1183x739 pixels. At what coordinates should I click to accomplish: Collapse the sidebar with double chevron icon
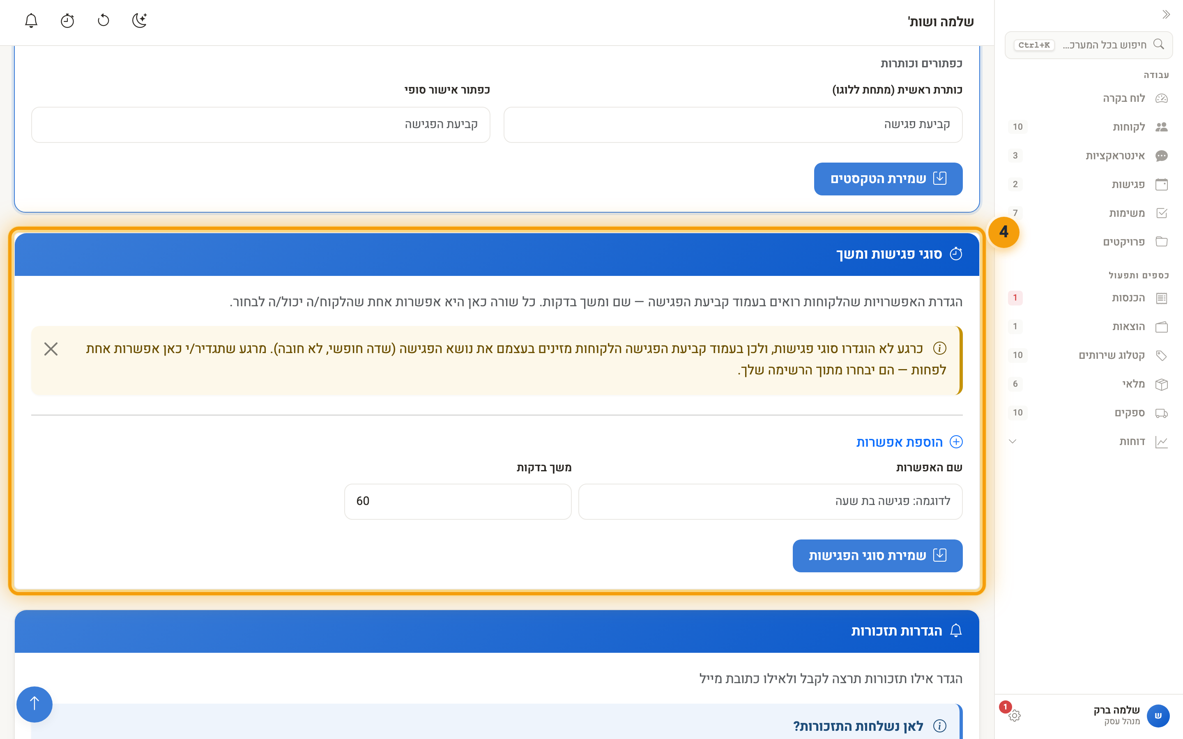[1167, 15]
